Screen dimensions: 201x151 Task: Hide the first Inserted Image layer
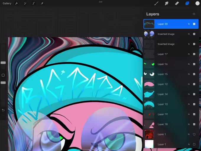pyautogui.click(x=194, y=34)
